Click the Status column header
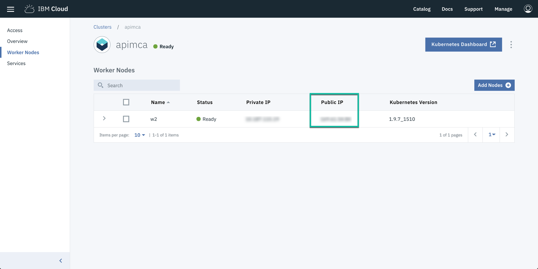 [205, 102]
